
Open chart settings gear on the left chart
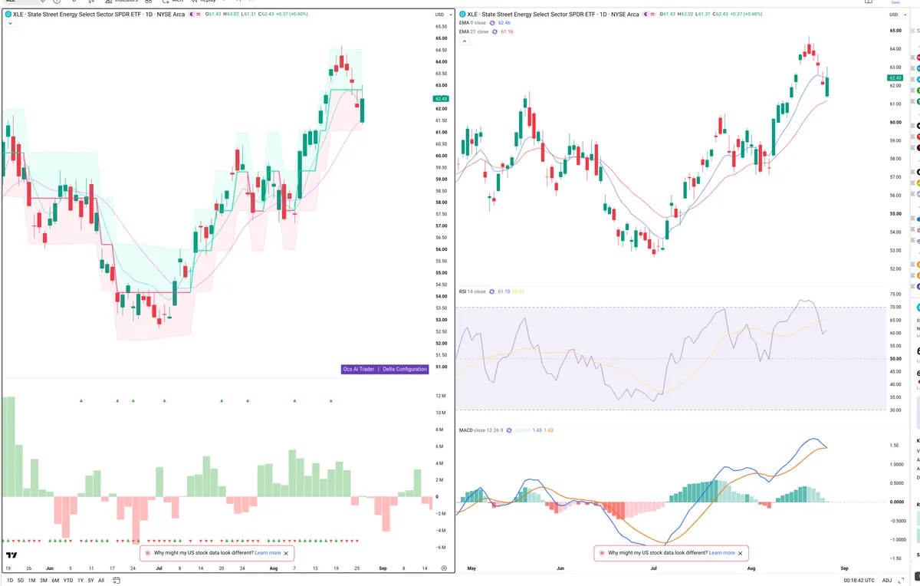coord(444,568)
